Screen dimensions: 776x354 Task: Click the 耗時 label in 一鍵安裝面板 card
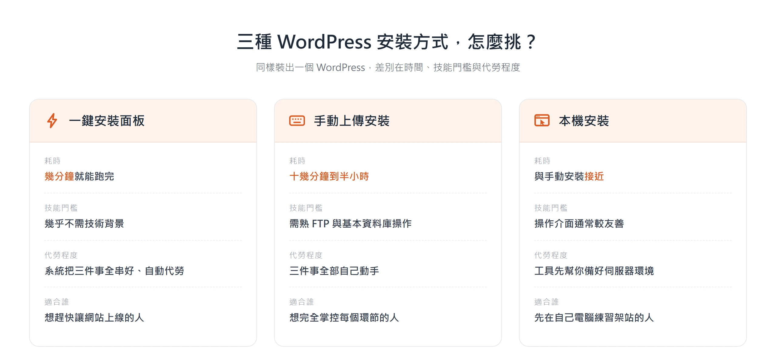click(52, 161)
